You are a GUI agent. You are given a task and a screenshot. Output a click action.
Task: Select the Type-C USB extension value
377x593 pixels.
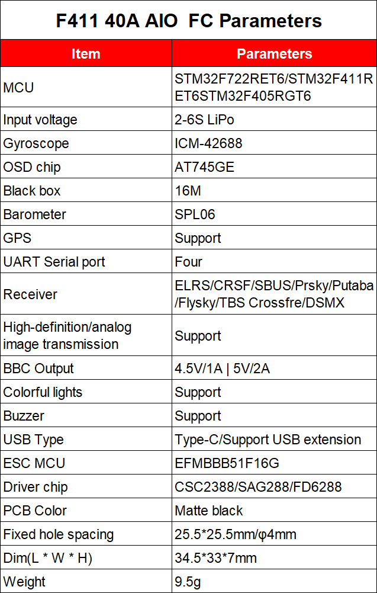pos(268,440)
